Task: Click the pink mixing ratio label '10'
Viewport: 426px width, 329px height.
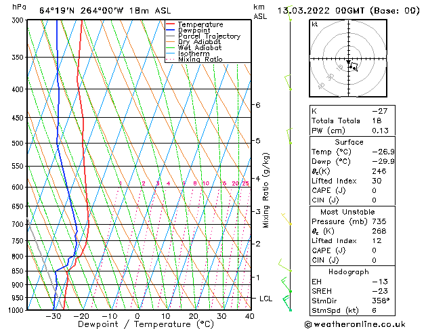Action: 206,183
